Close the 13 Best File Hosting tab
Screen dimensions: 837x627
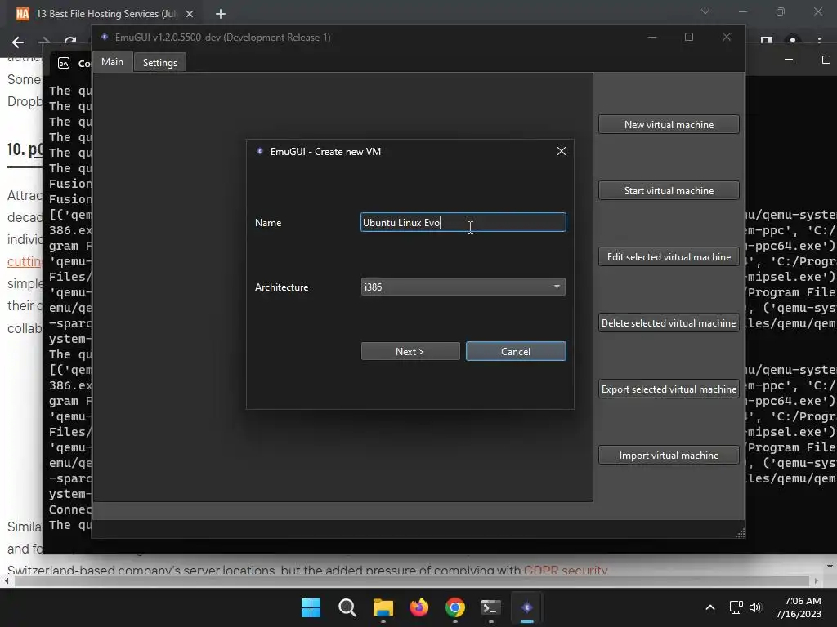pyautogui.click(x=190, y=14)
